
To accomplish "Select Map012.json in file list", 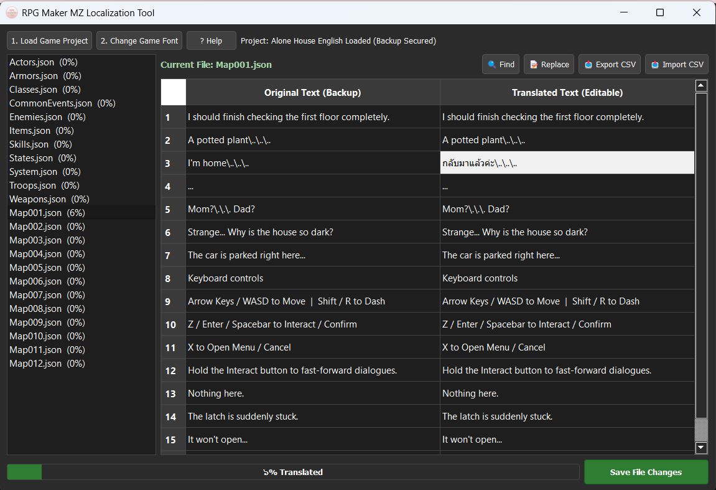I will pos(81,364).
